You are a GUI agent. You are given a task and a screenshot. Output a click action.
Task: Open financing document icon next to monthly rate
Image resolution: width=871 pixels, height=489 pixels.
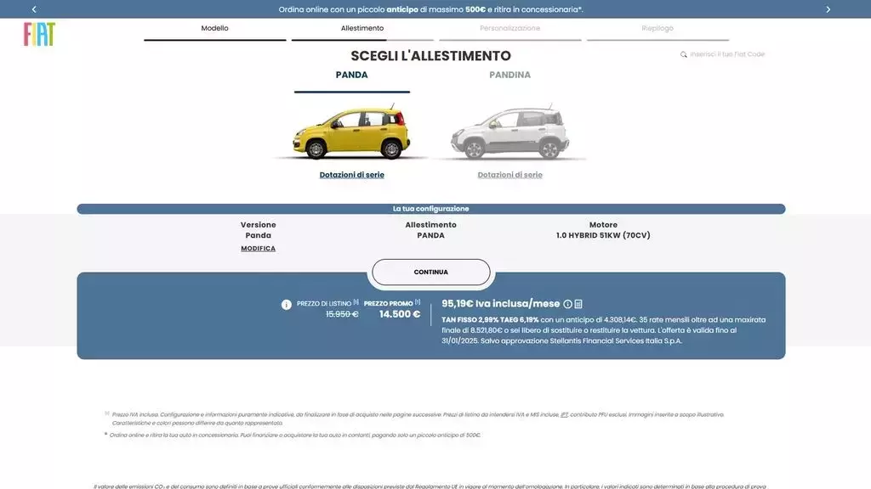[x=578, y=304]
